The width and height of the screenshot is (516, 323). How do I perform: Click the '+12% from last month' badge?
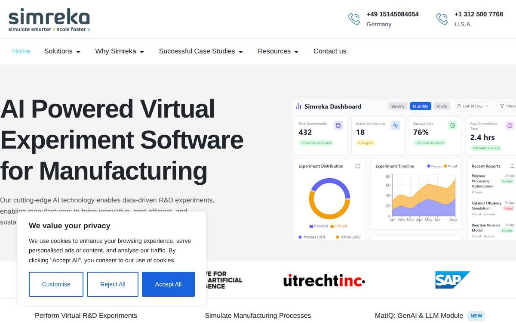316,143
